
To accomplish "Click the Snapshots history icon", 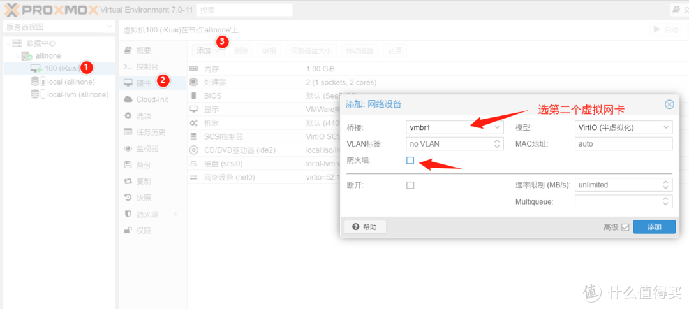I will tap(128, 198).
